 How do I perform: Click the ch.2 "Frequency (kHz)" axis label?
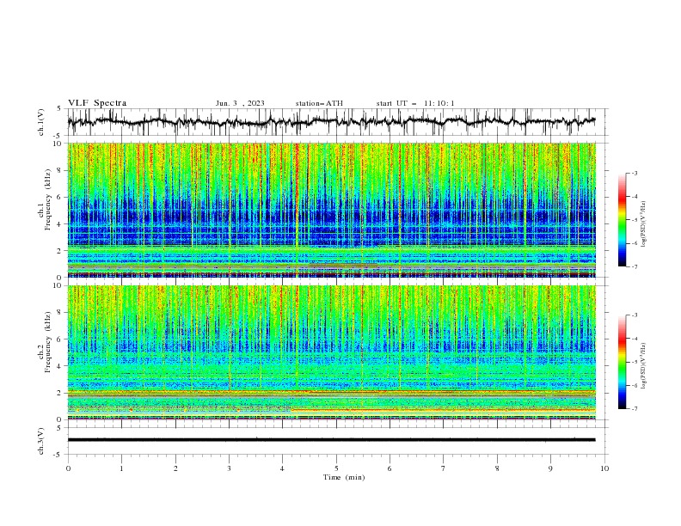[48, 342]
